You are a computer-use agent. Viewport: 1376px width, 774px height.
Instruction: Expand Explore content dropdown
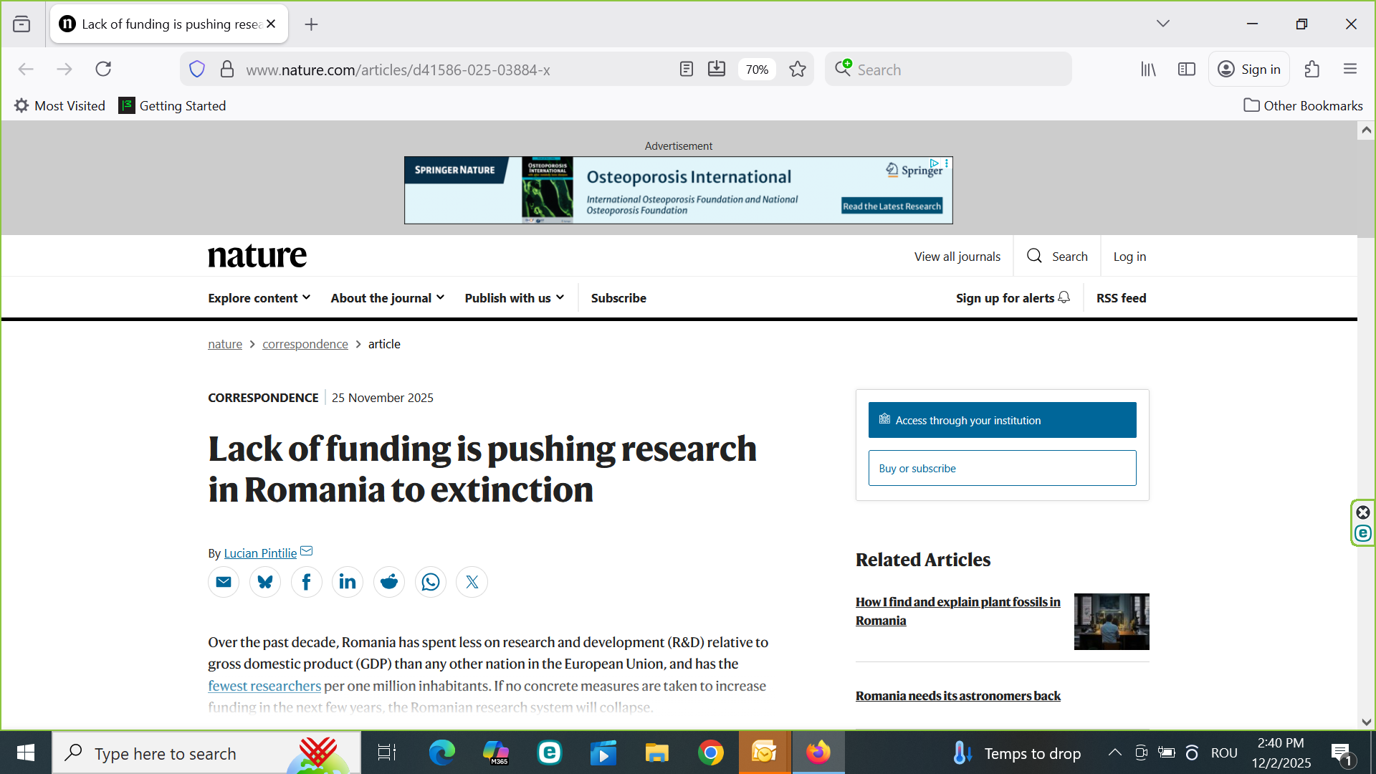(259, 298)
